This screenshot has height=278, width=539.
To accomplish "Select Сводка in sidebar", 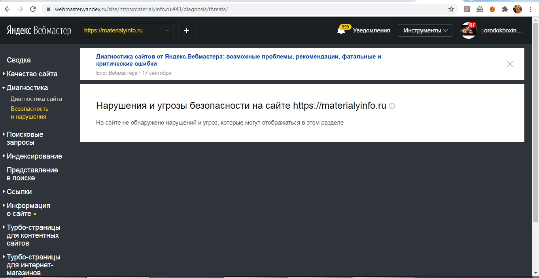I will 19,60.
